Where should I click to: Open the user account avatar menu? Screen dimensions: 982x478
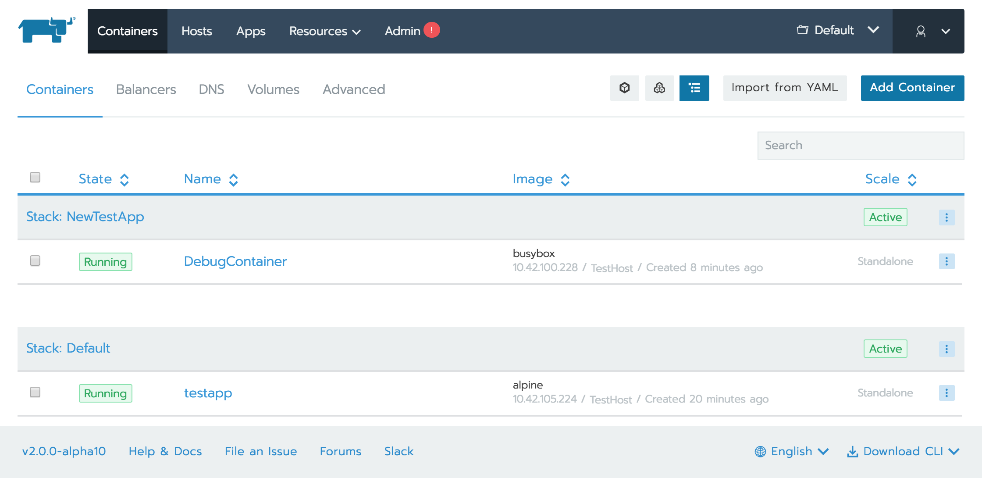point(921,31)
